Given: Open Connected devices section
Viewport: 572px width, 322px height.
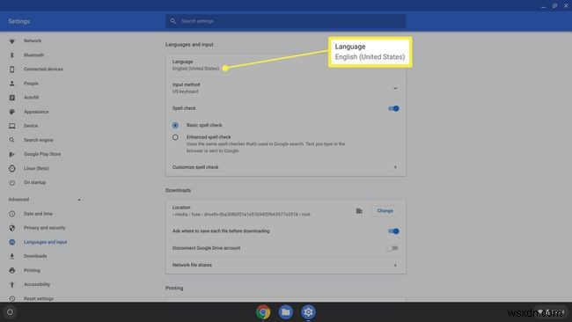Looking at the screenshot, I should tap(43, 70).
